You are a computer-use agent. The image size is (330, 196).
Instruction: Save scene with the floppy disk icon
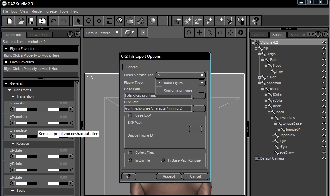coord(31,21)
